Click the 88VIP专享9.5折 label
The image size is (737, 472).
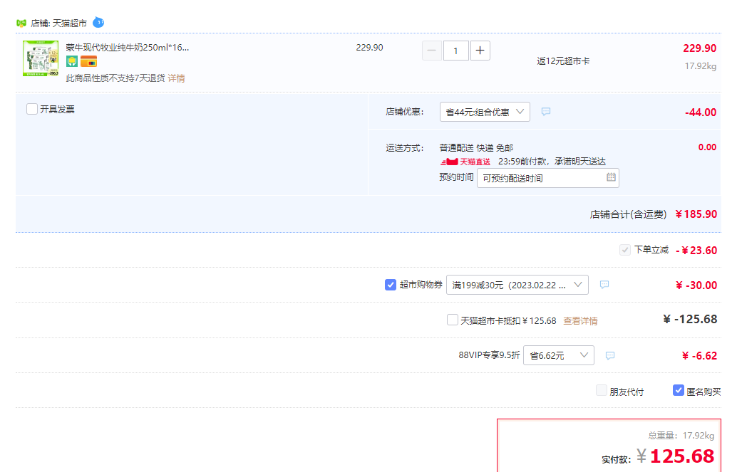(x=489, y=355)
